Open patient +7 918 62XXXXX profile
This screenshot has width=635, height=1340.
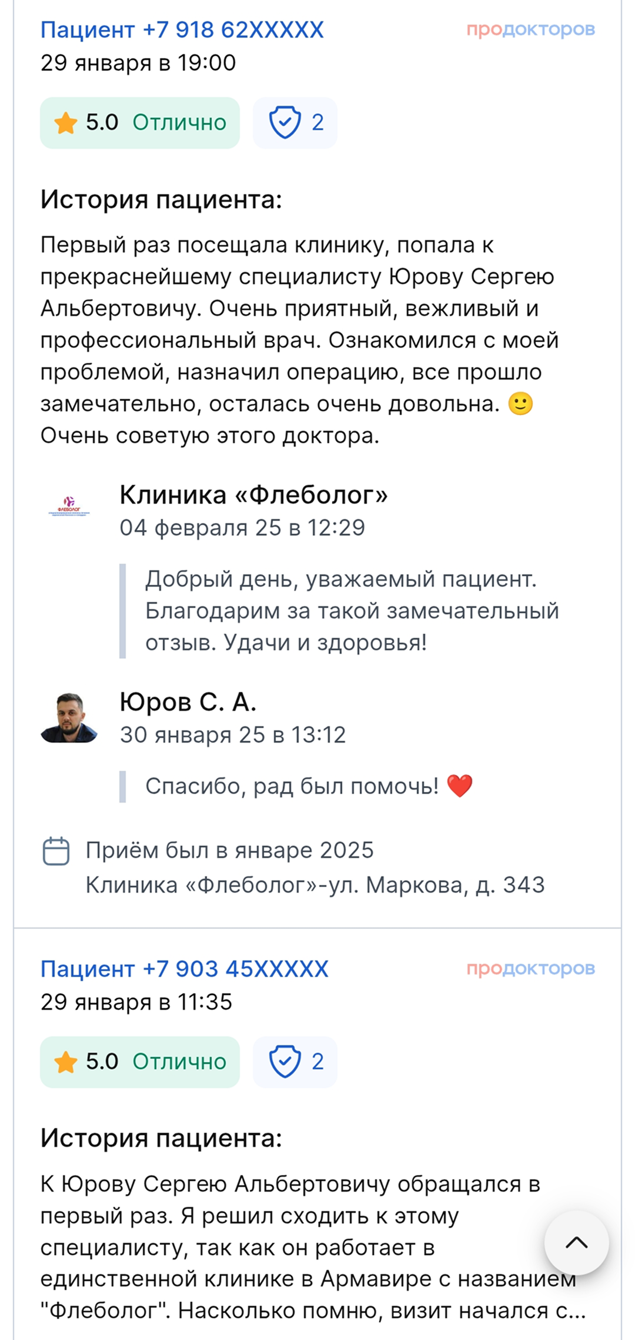coord(182,29)
